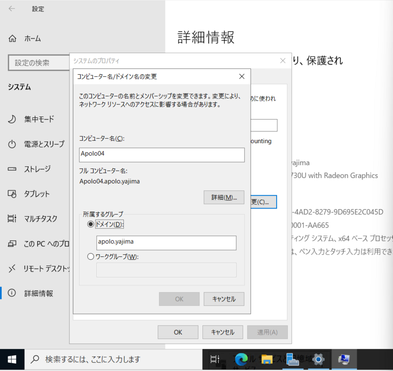This screenshot has width=393, height=371.
Task: Click 適用(A) in システムのプロパティ window
Action: (x=267, y=332)
